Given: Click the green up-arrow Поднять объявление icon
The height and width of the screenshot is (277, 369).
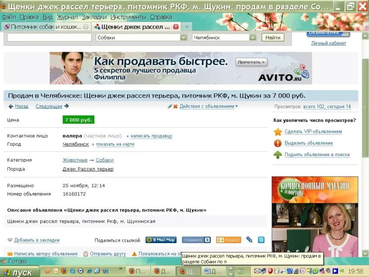Looking at the screenshot, I should coord(278,155).
